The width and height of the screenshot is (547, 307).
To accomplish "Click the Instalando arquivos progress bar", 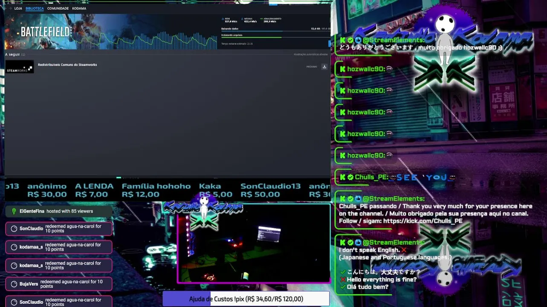I will [x=276, y=38].
